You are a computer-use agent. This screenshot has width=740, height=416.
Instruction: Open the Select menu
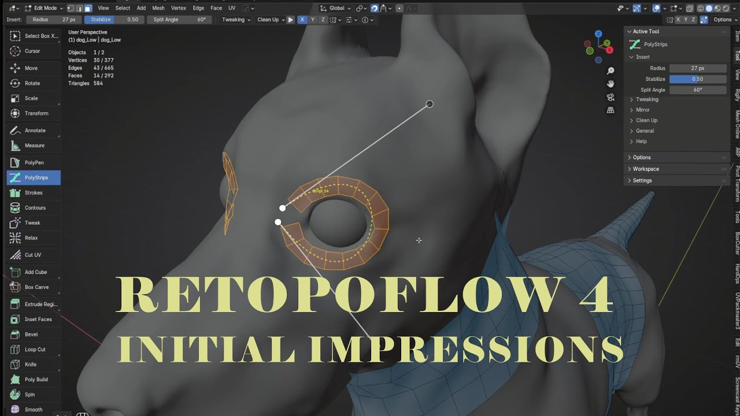123,8
